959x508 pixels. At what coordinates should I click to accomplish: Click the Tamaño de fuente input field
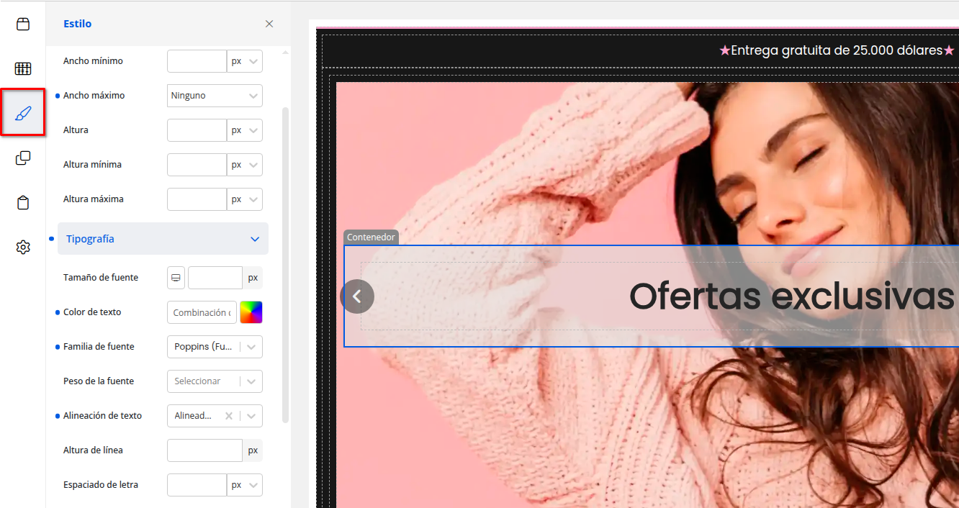click(x=215, y=278)
